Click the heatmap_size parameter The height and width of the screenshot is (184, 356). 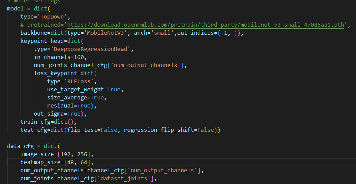[x=39, y=162]
